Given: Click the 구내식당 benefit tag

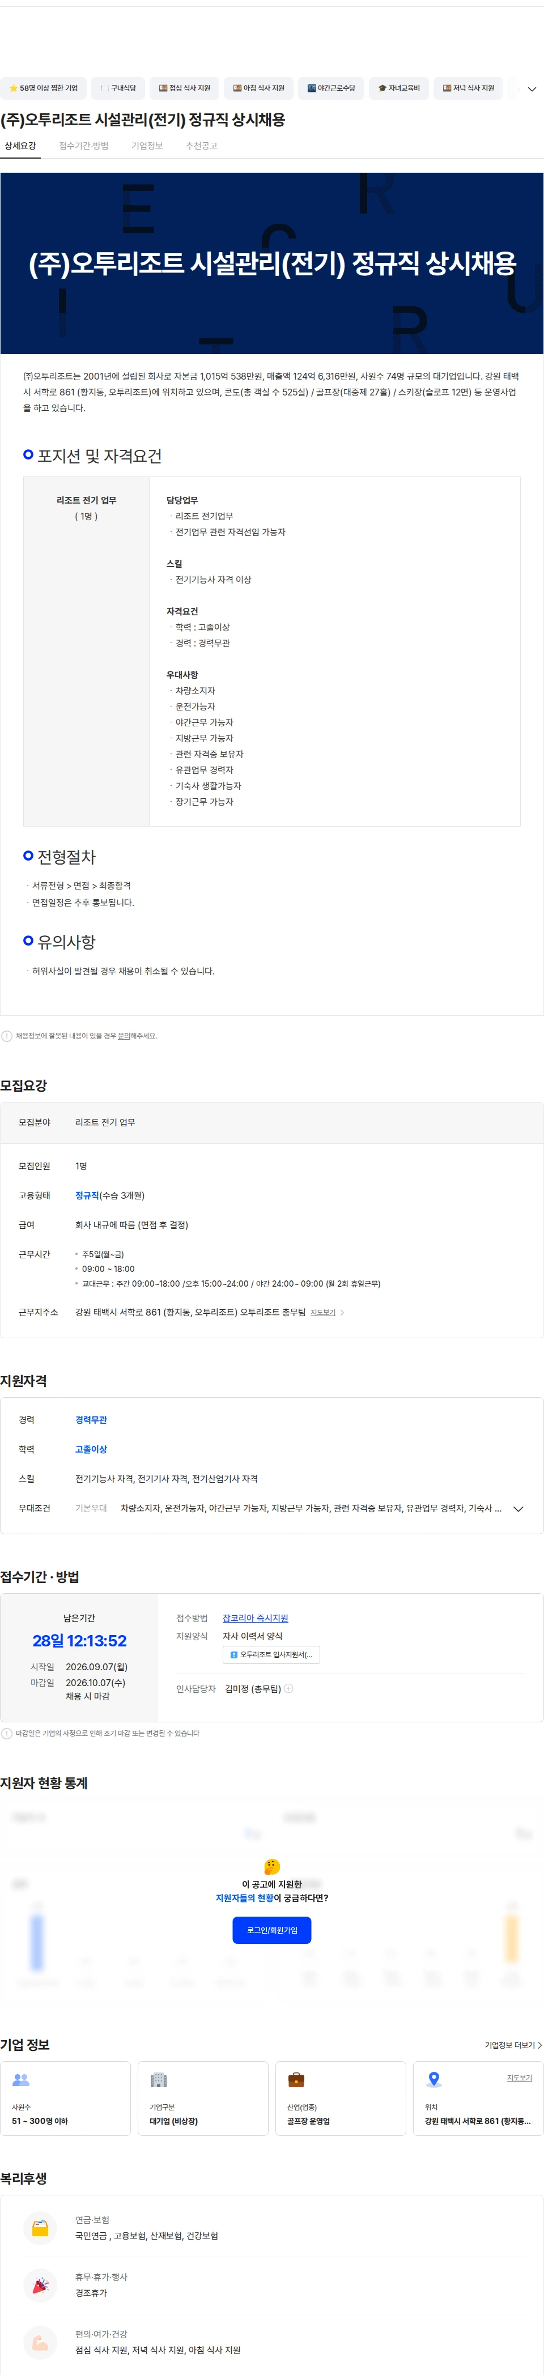Looking at the screenshot, I should tap(118, 88).
